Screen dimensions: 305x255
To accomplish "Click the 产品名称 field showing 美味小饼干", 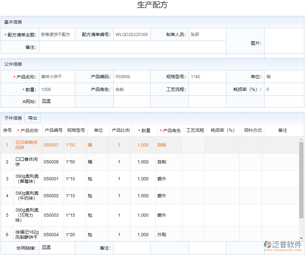I will [x=57, y=77].
